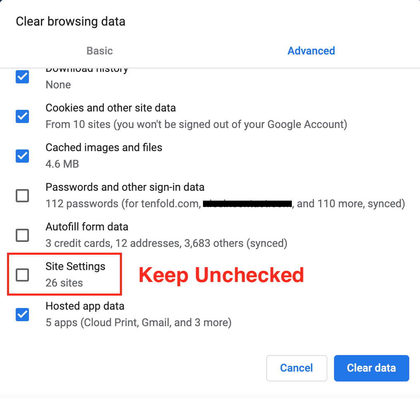Toggle the Cached images and files checkbox

click(22, 156)
